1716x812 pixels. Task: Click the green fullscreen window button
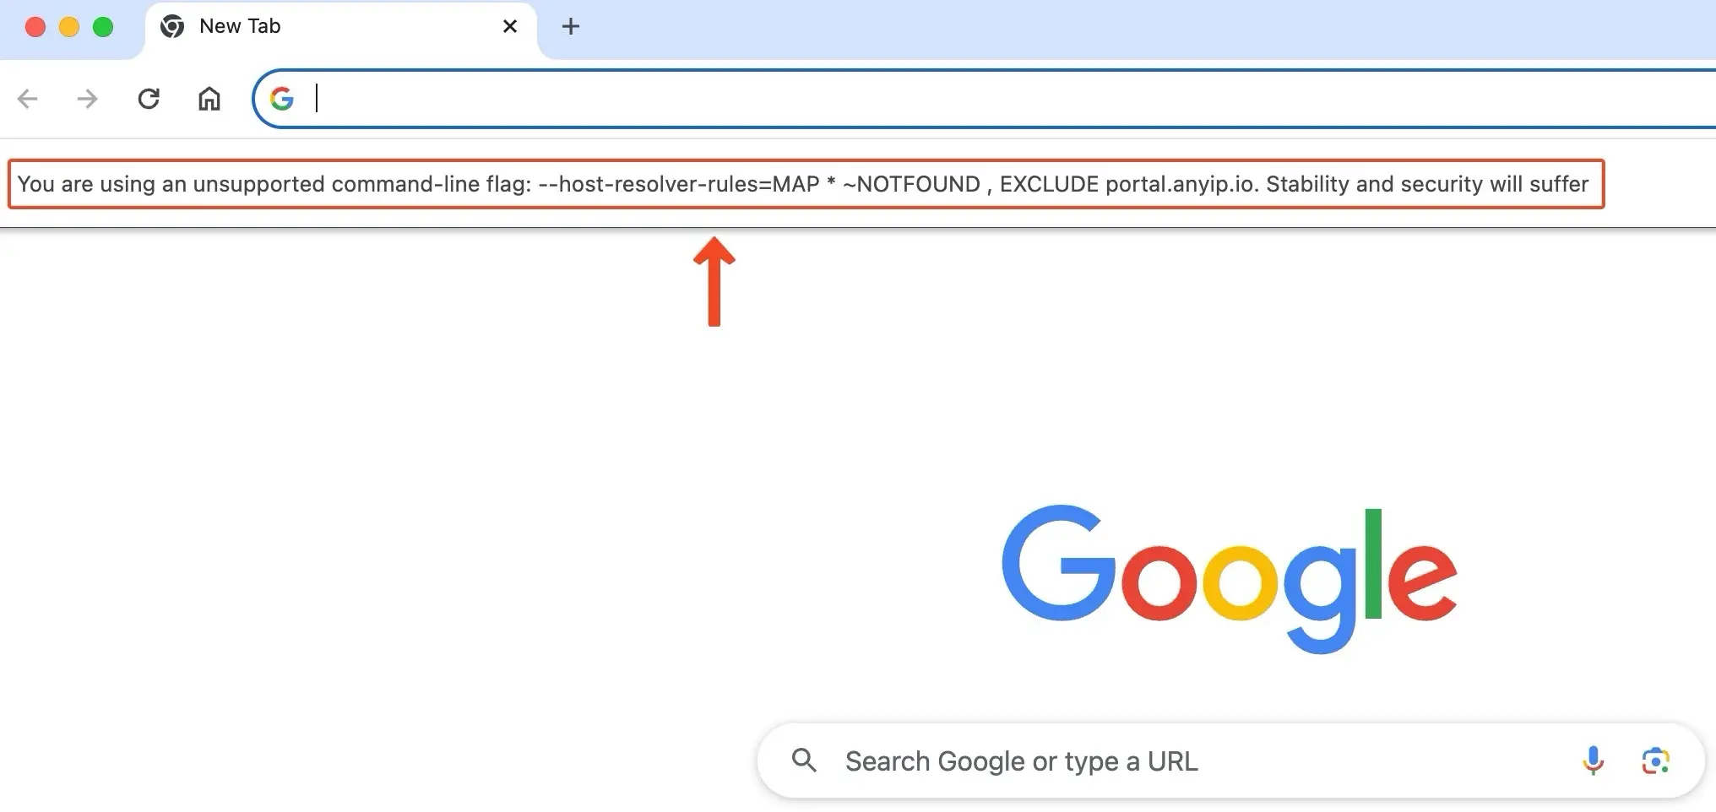[102, 26]
